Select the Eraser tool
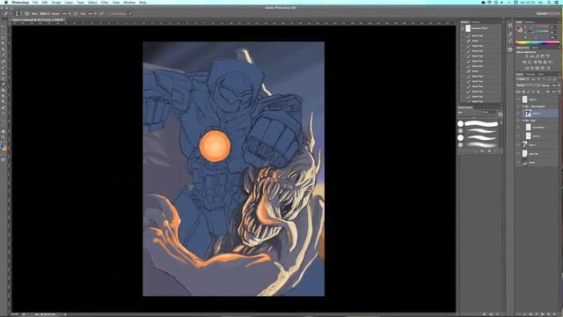Image resolution: width=563 pixels, height=317 pixels. [x=4, y=85]
